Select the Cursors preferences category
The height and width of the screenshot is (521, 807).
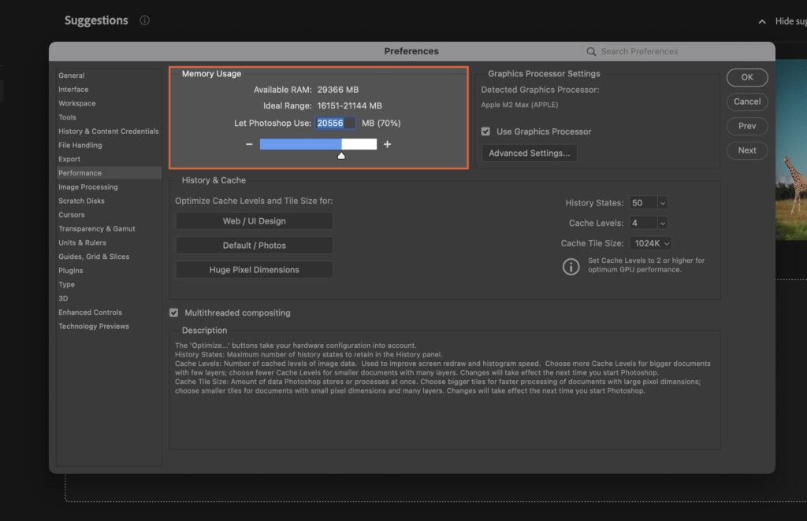[72, 214]
